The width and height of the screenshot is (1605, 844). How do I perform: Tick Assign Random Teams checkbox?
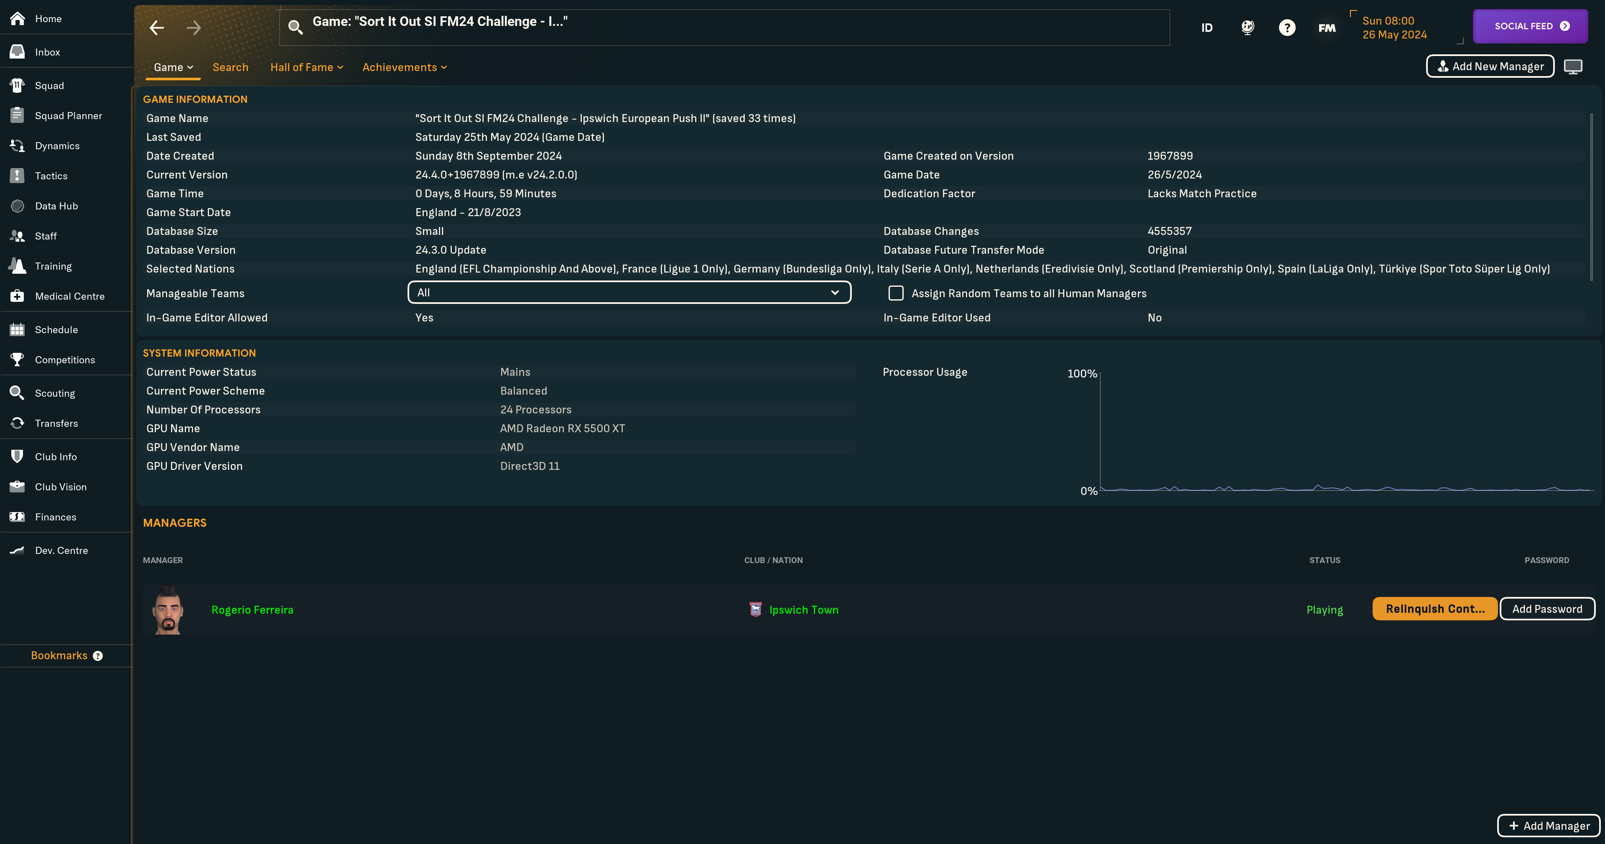coord(896,293)
